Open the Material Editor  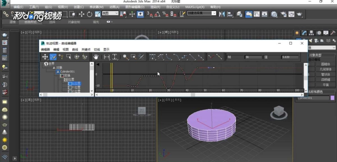(x=274, y=14)
